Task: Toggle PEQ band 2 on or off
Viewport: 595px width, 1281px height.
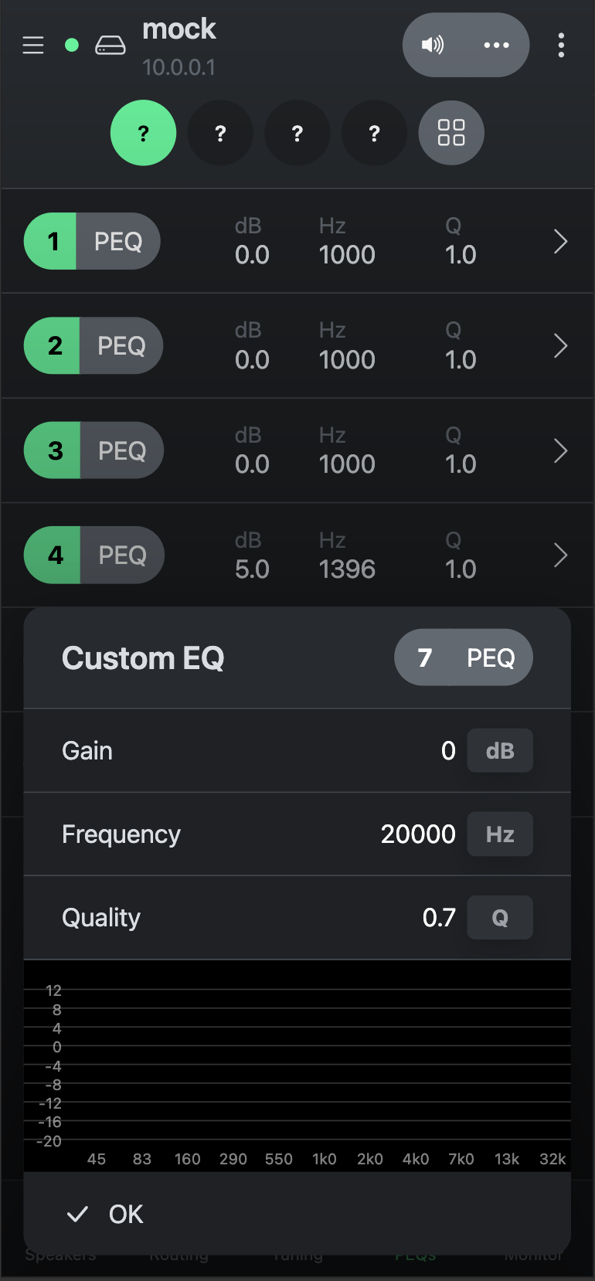Action: tap(53, 345)
